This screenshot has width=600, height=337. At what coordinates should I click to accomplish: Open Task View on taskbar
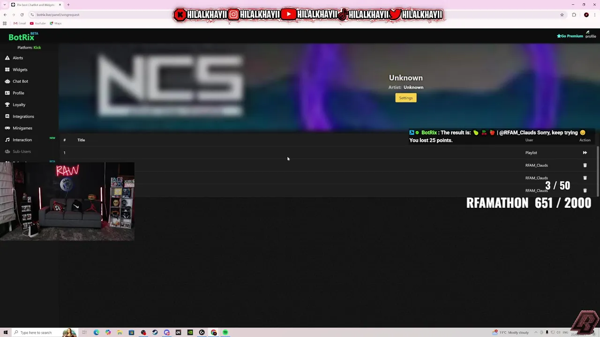pos(84,332)
